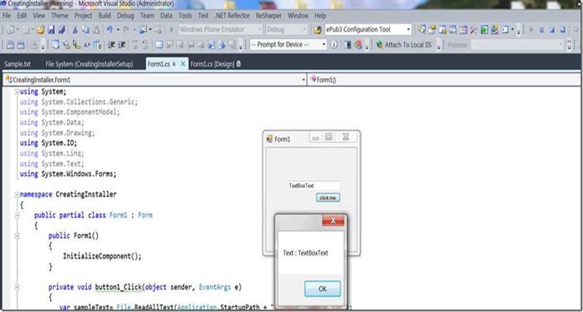Click the Pause debugging icon
Screen dimensions: 583x312
coord(542,29)
